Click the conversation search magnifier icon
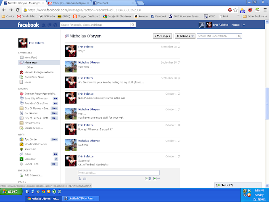269x202 pixels. click(239, 36)
